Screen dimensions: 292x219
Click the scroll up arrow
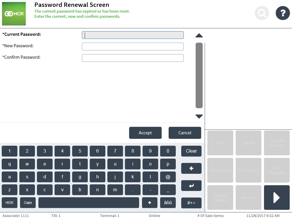point(199,35)
